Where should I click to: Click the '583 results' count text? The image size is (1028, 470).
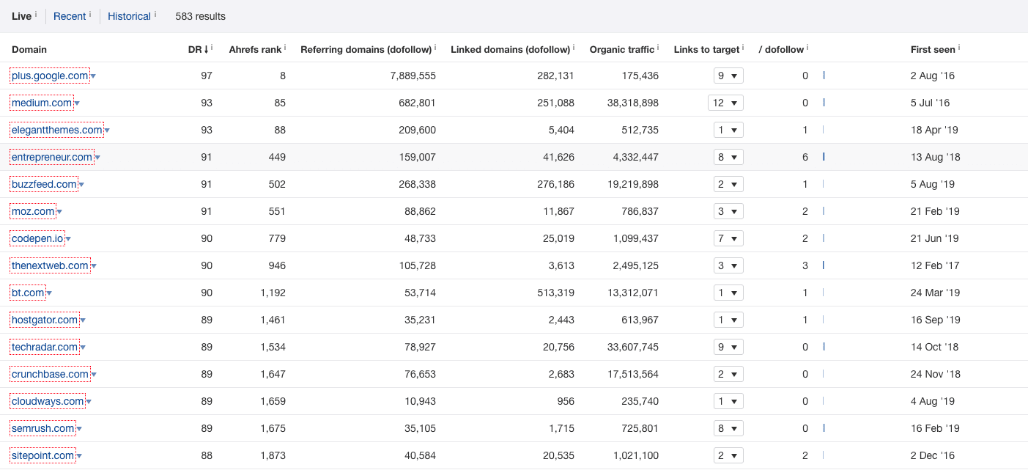click(201, 16)
